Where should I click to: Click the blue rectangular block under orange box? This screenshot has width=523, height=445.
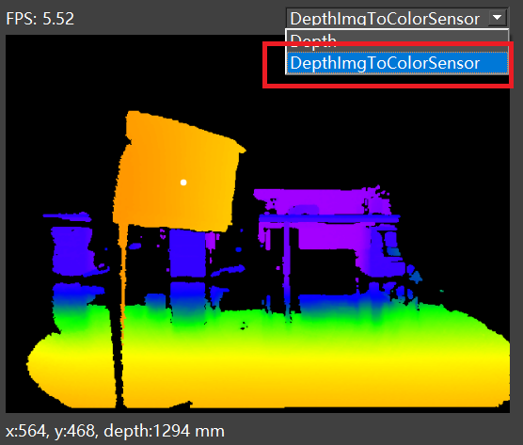187,253
